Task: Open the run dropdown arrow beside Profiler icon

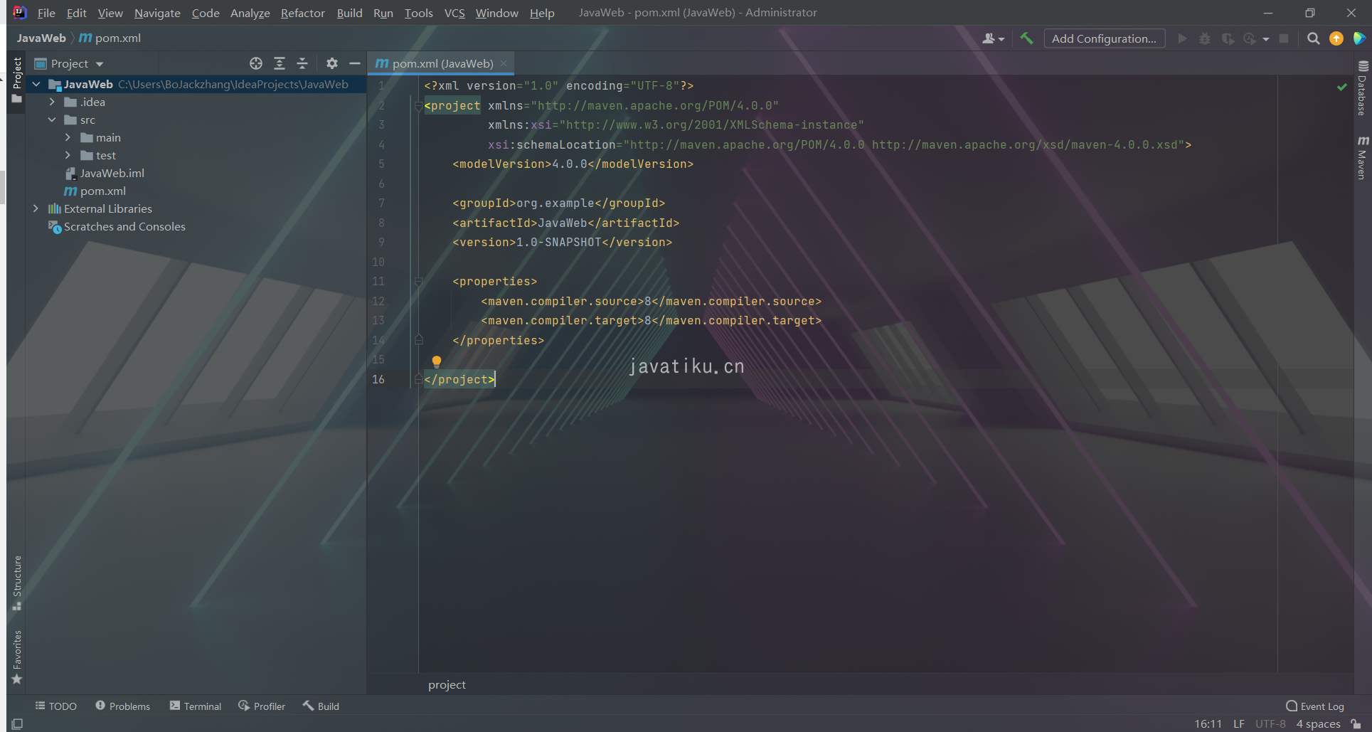Action: tap(1266, 39)
